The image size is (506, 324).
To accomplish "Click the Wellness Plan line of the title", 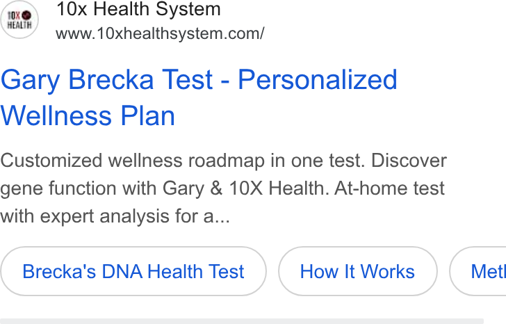I will [x=88, y=116].
